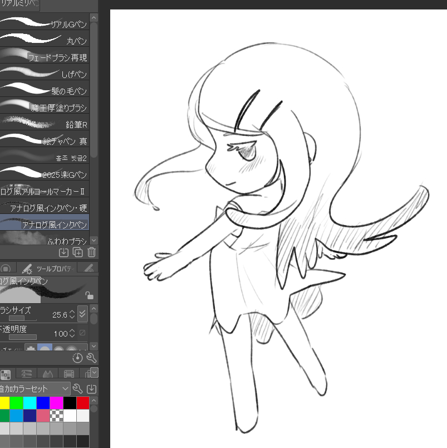Image resolution: width=447 pixels, height=448 pixels.
Task: Click the import sub tool material icon
Action: tap(64, 252)
